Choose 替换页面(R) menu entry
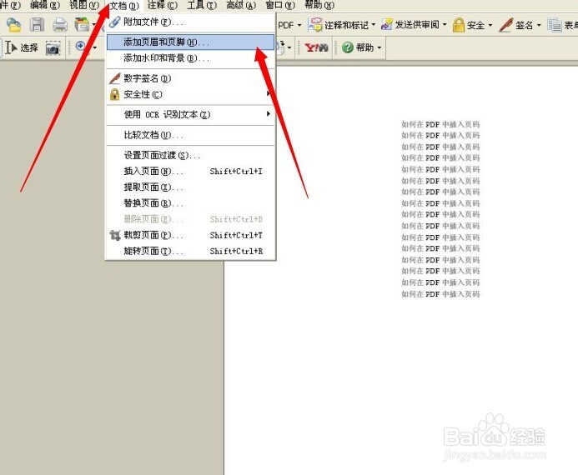 point(190,203)
